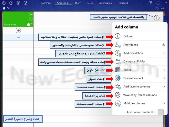Toggle the Group mode switch
This screenshot has height=127, width=169.
[30, 25]
